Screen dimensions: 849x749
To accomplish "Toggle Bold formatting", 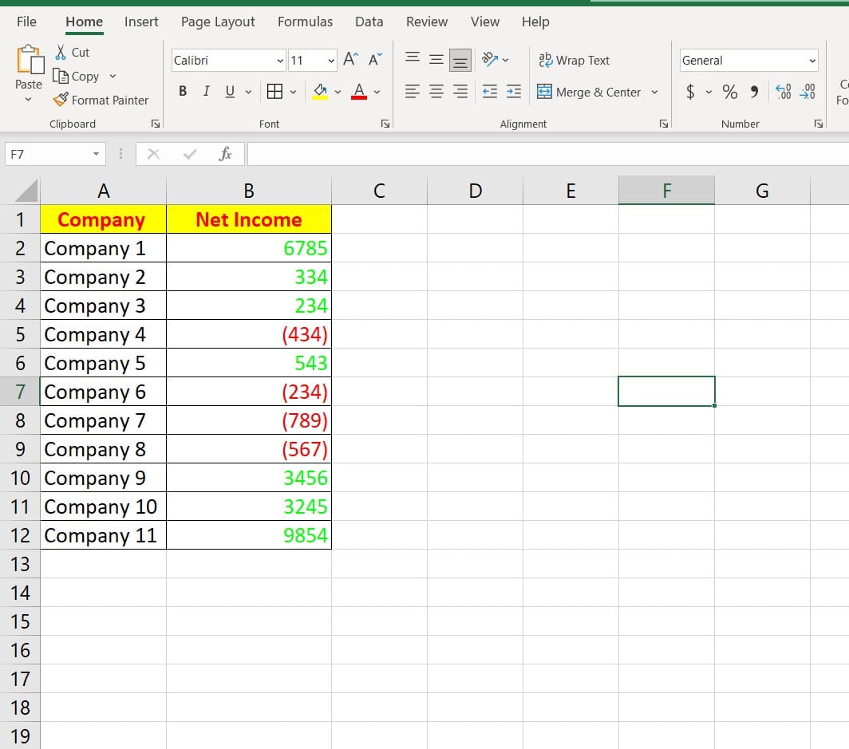I will [x=183, y=92].
